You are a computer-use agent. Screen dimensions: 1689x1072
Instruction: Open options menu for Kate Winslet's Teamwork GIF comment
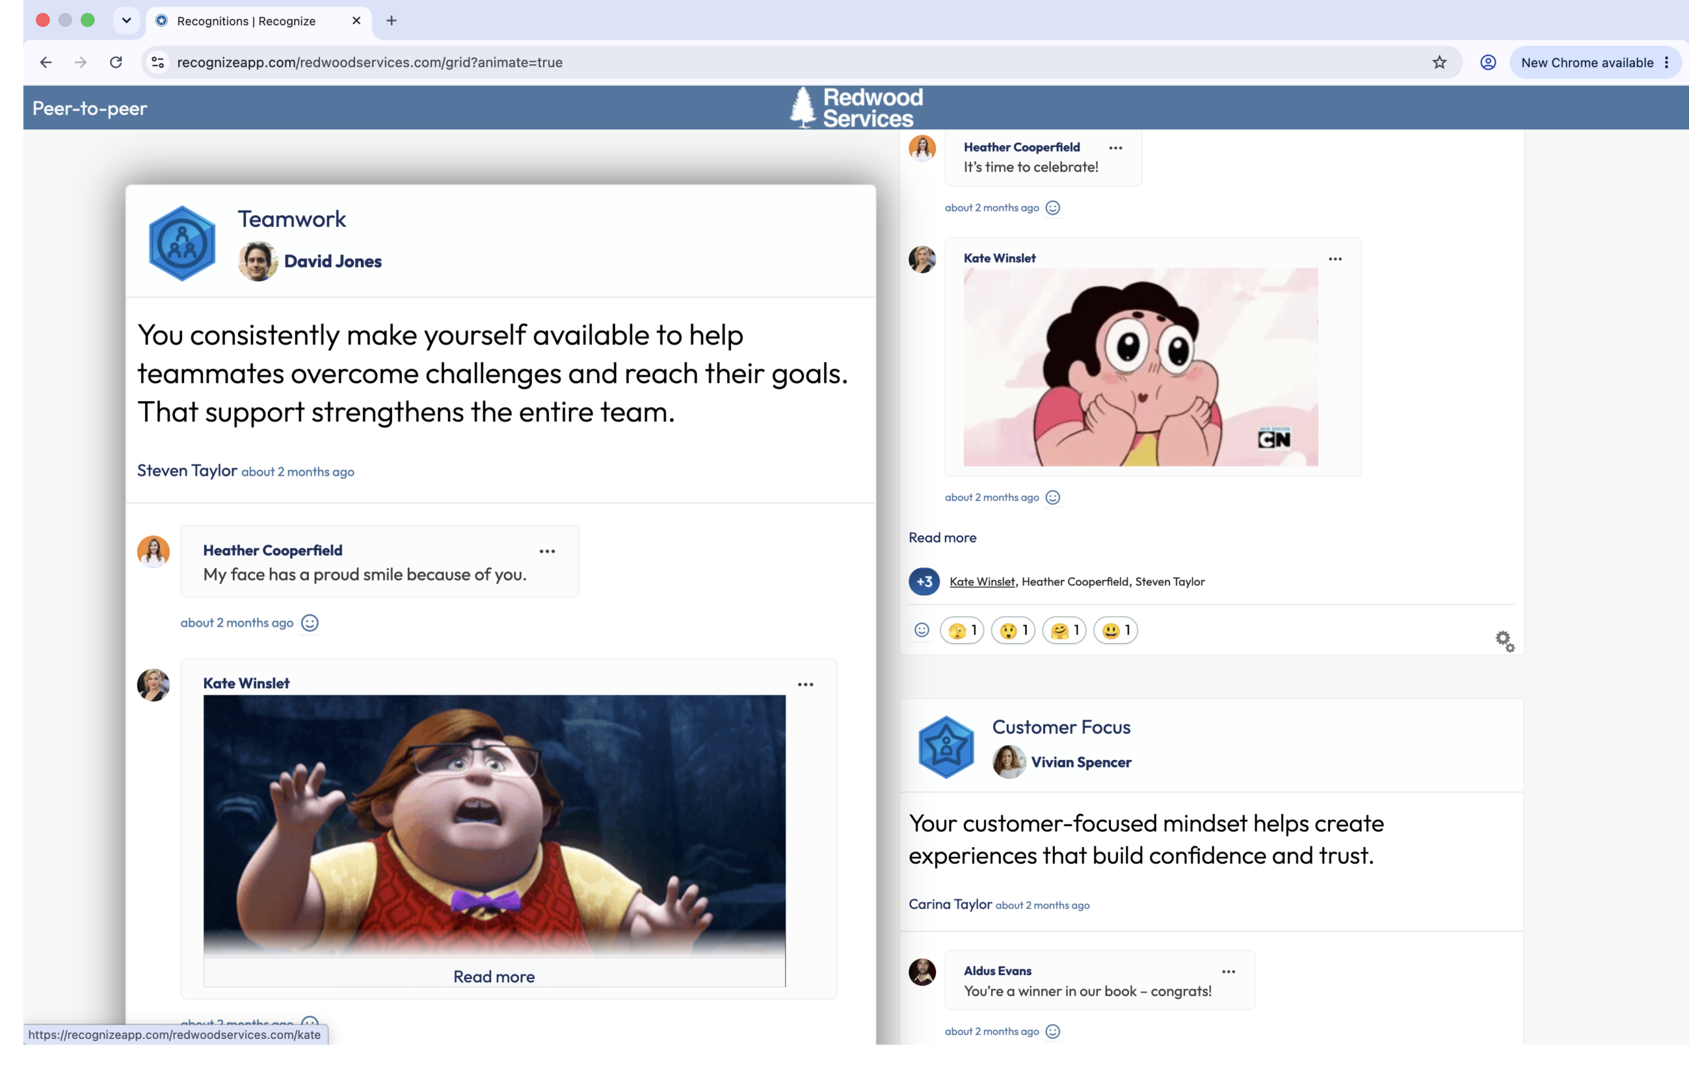805,685
